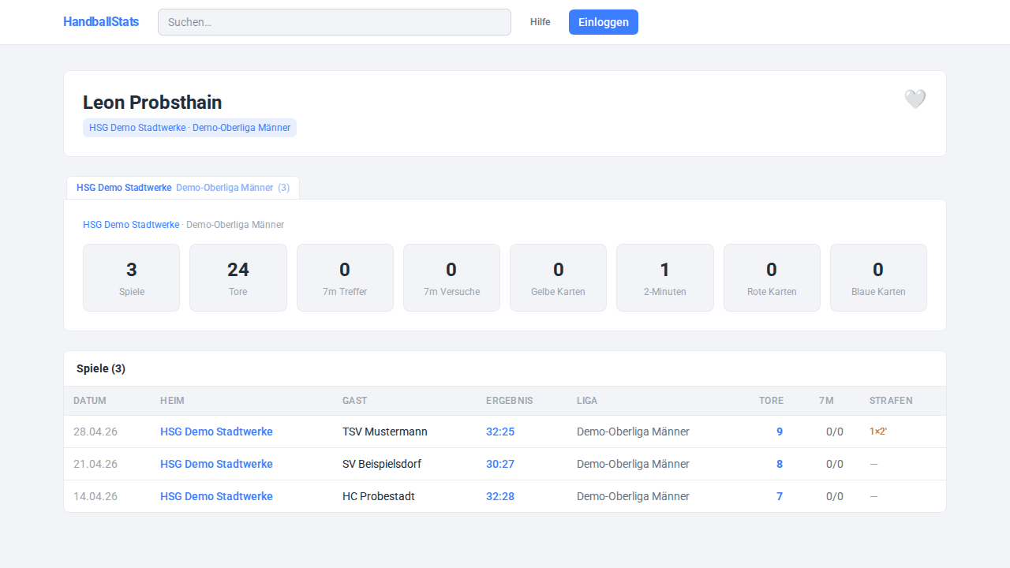Click the 0/0 7m value in SV Beispielsdorf row
1010x568 pixels.
click(x=835, y=464)
